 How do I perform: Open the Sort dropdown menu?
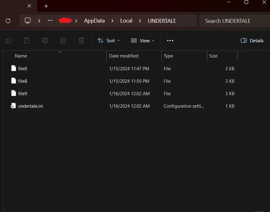click(x=108, y=40)
